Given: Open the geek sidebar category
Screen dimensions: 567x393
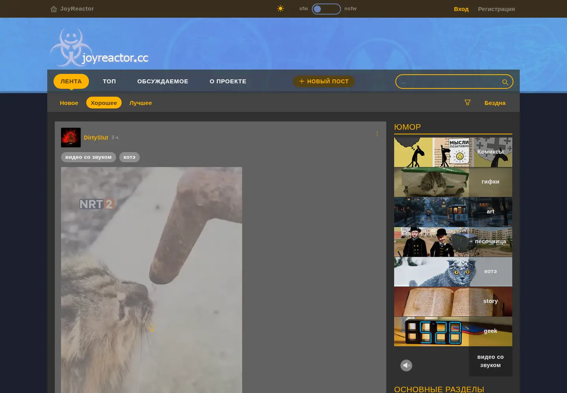Looking at the screenshot, I should pos(453,331).
